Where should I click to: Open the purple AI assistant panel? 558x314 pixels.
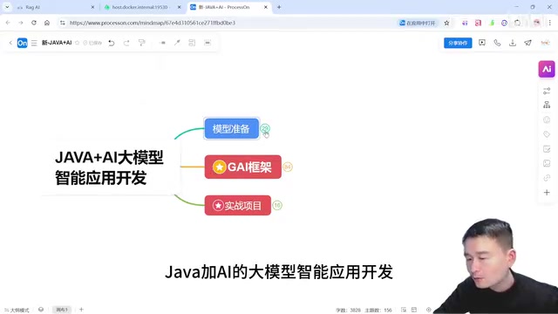(x=547, y=69)
